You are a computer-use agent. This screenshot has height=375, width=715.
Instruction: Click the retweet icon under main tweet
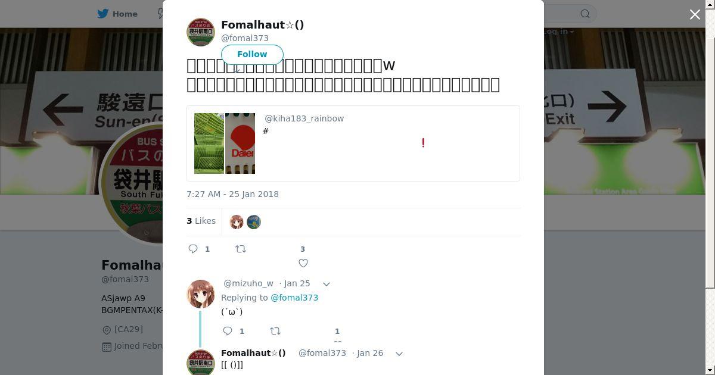click(x=241, y=249)
